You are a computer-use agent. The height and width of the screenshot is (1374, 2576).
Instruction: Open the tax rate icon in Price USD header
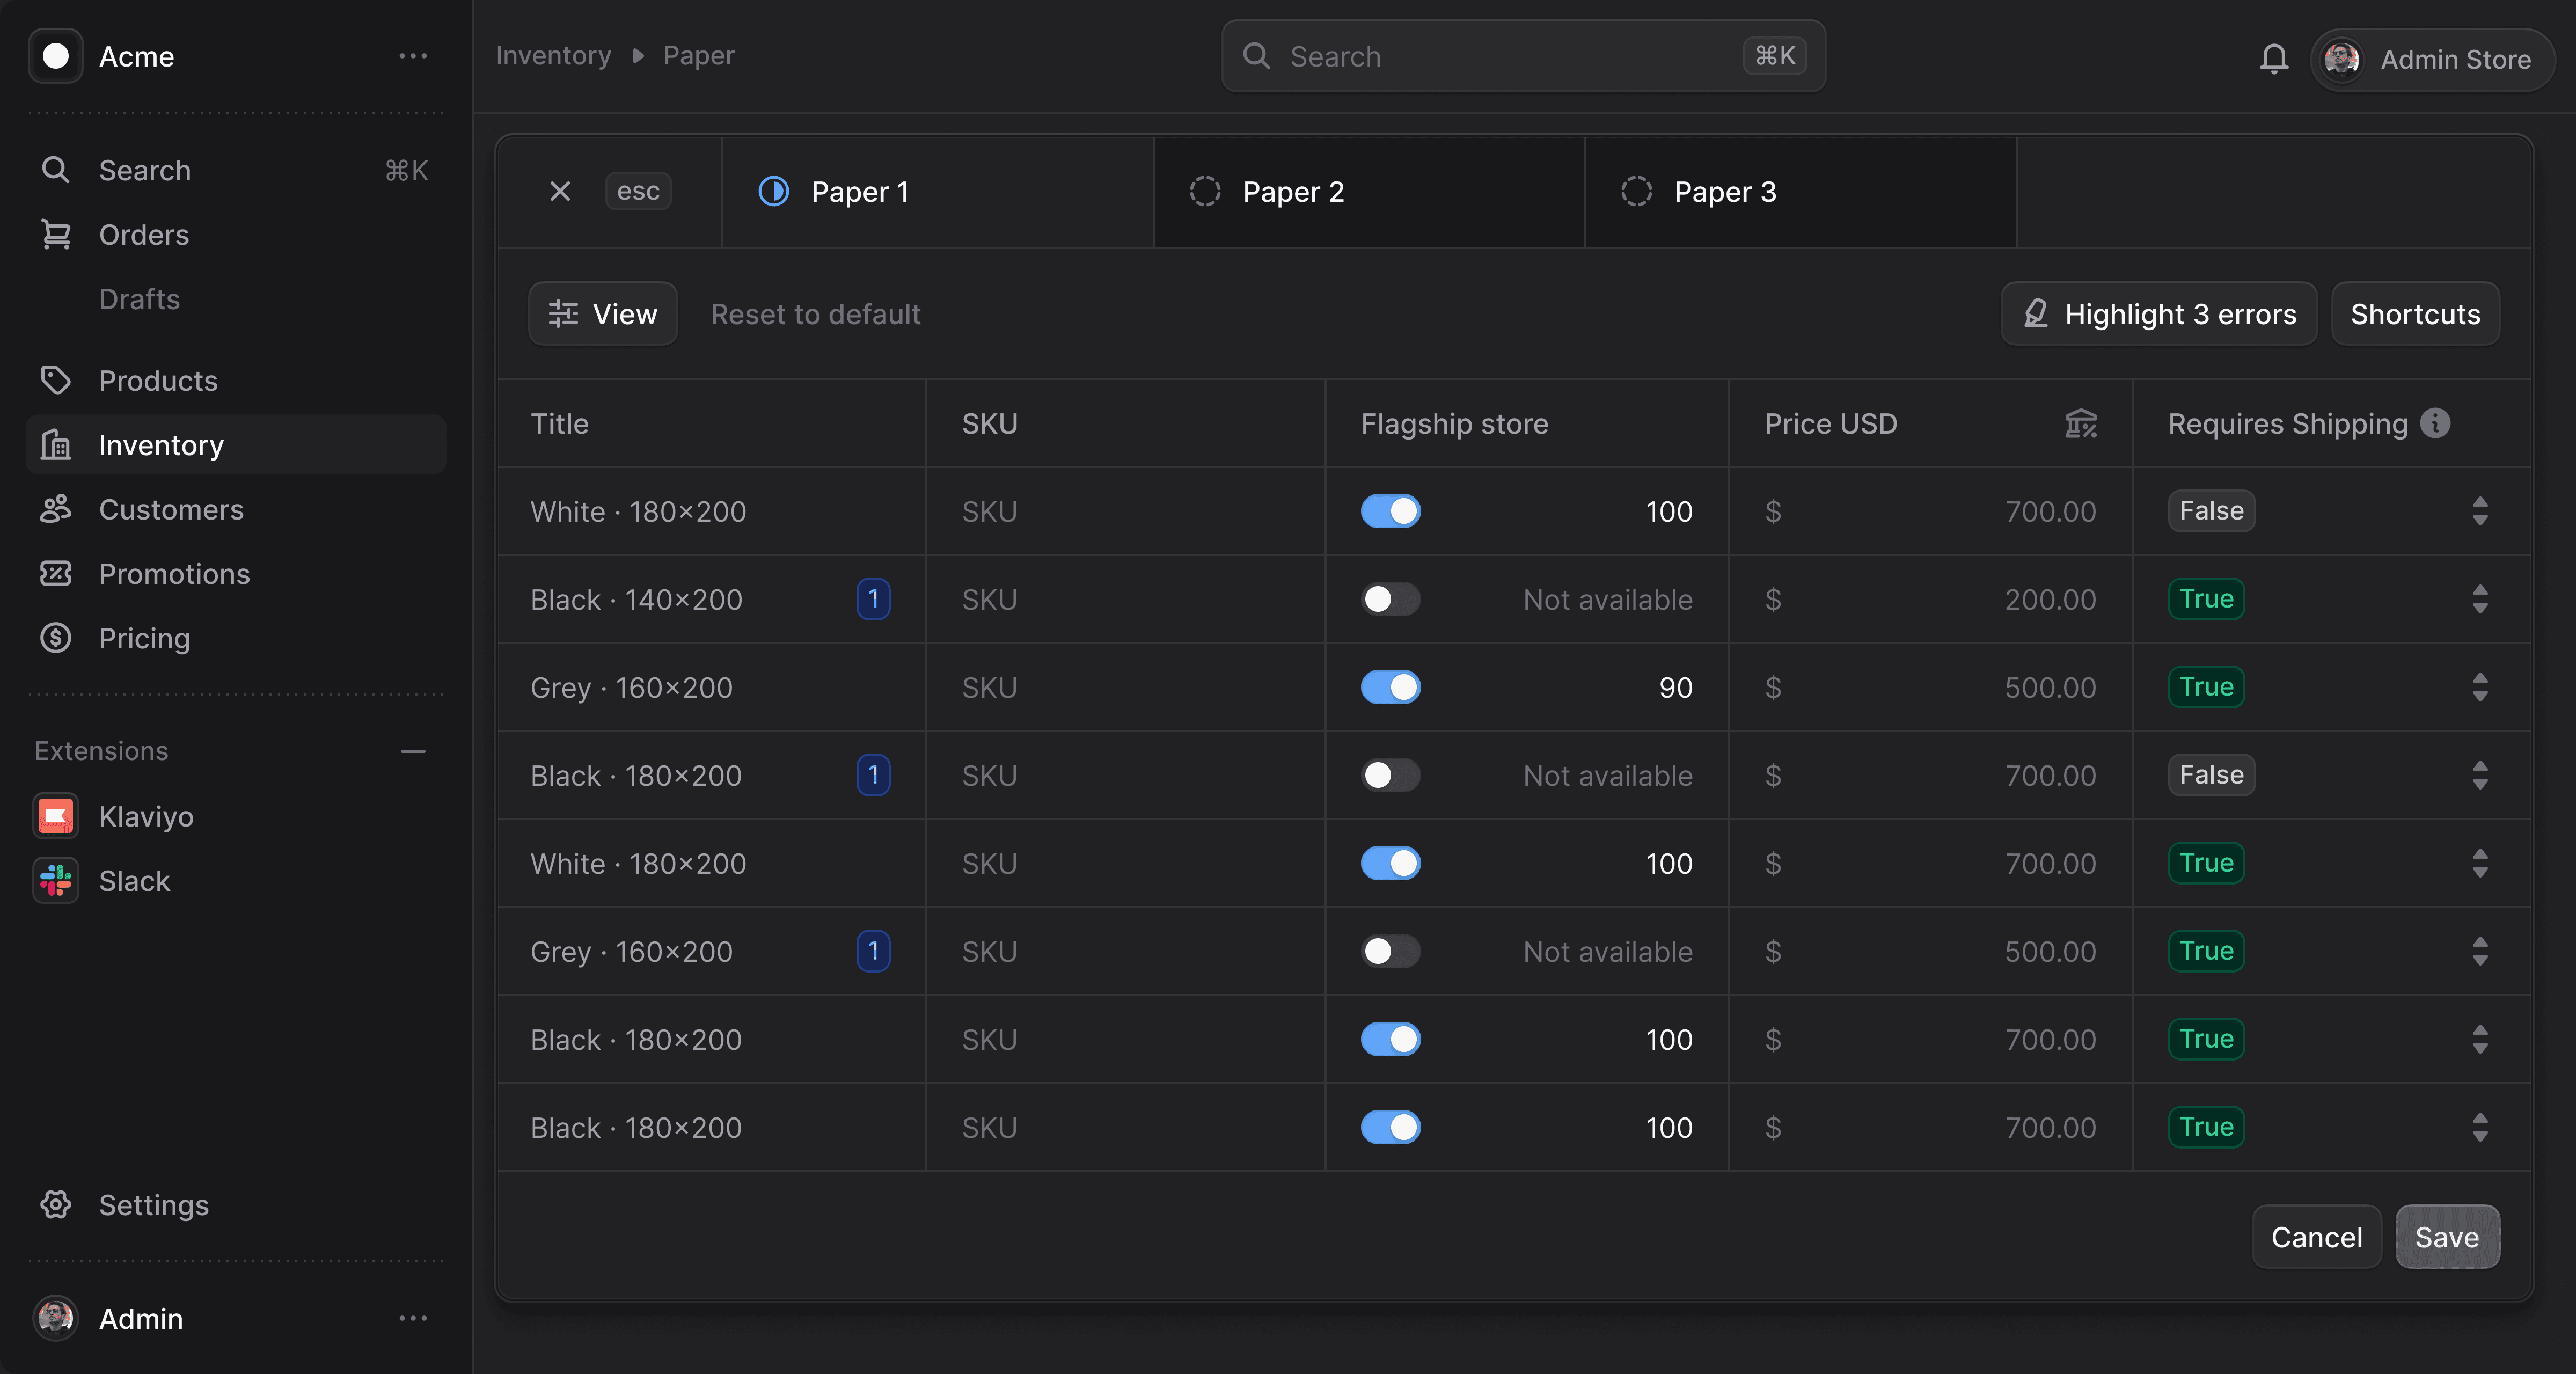pyautogui.click(x=2081, y=423)
